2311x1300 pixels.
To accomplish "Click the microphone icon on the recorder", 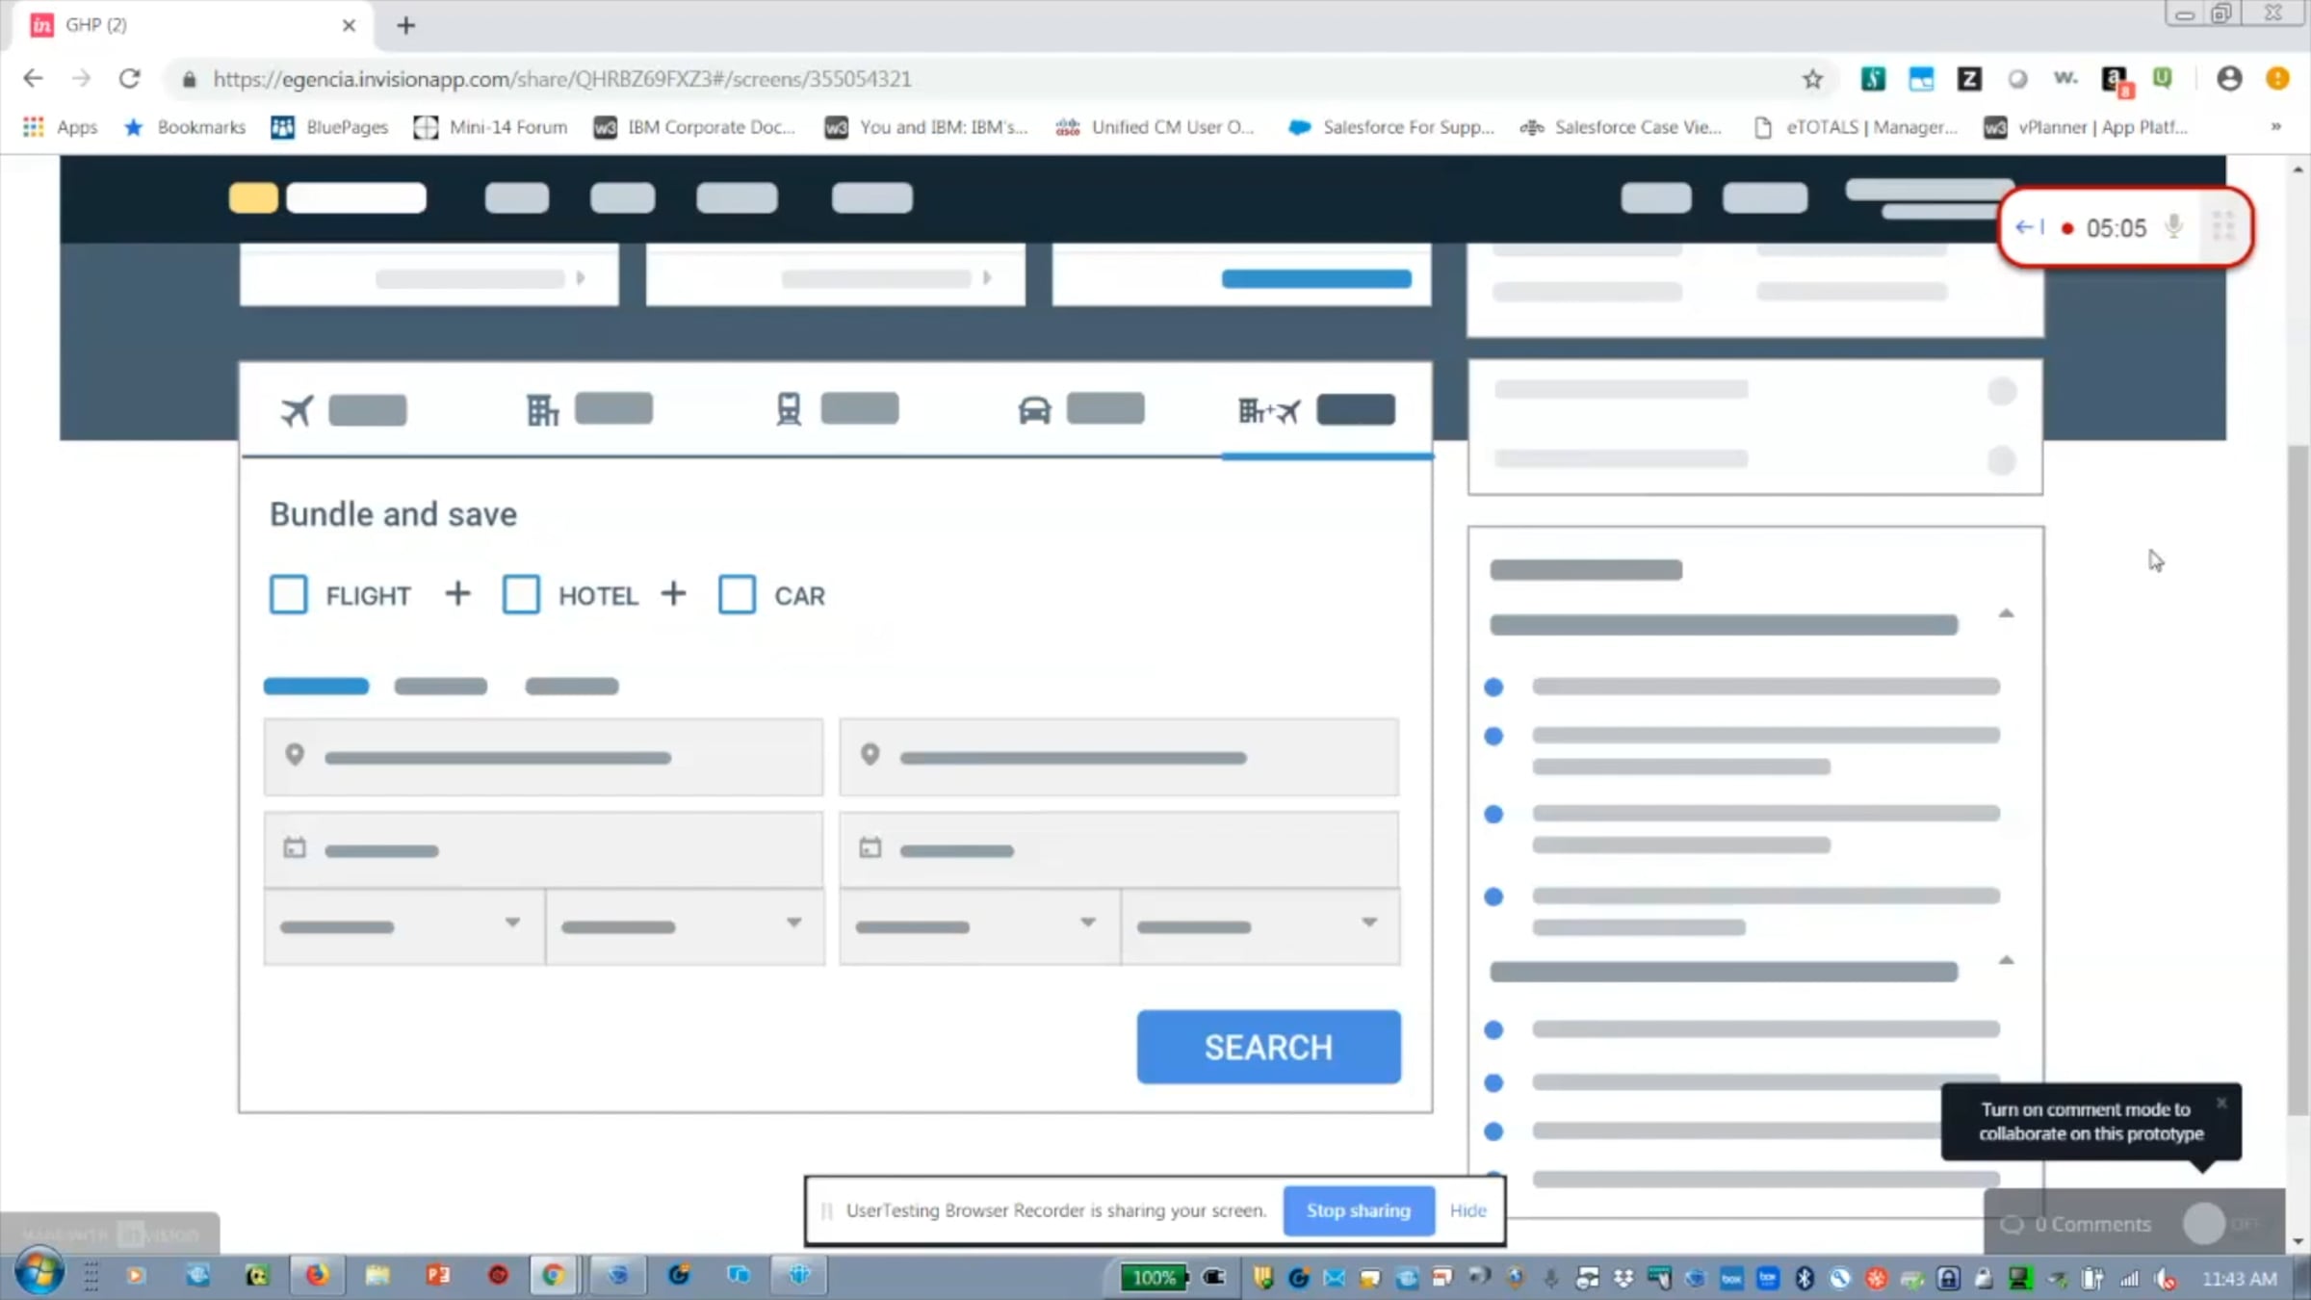I will [x=2173, y=227].
